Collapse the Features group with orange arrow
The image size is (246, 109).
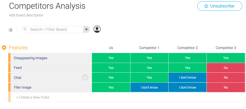point(4,48)
